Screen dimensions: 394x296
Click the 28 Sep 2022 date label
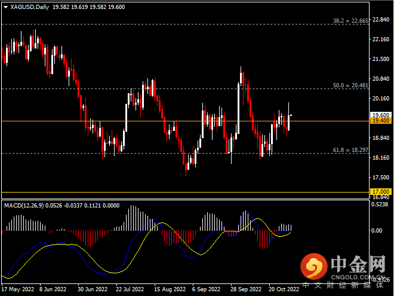[x=246, y=289]
